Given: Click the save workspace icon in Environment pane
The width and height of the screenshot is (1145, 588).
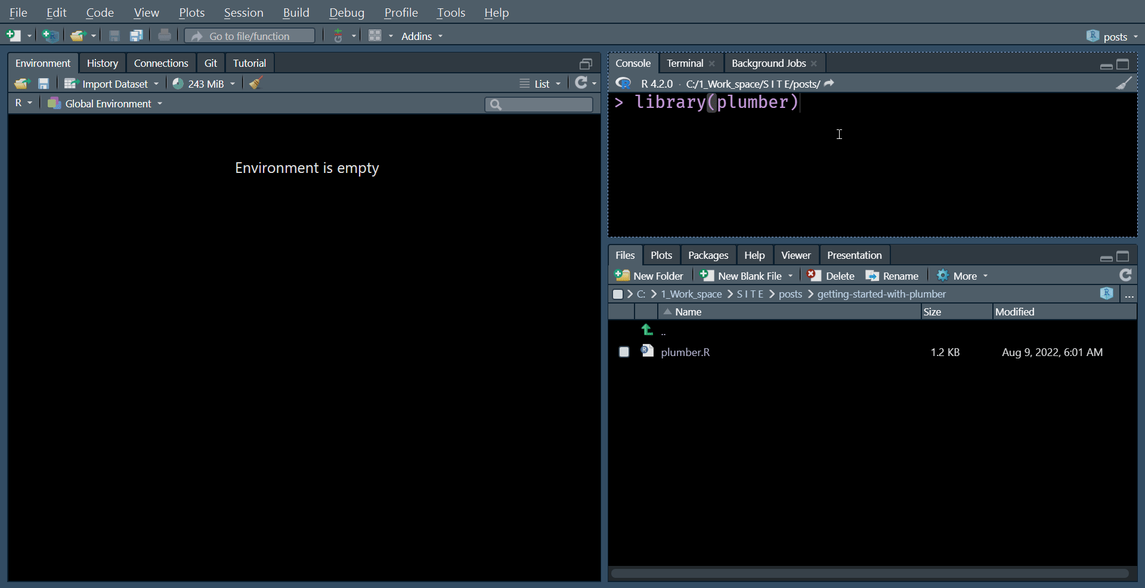Looking at the screenshot, I should (x=44, y=83).
